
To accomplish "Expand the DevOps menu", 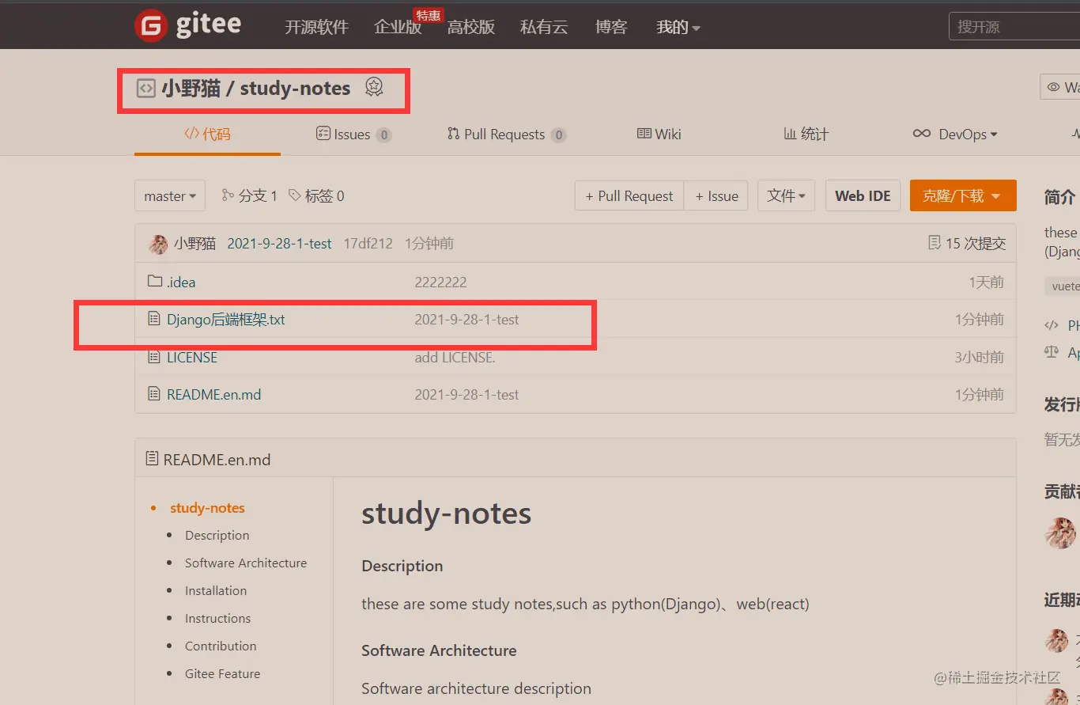I will pos(955,134).
